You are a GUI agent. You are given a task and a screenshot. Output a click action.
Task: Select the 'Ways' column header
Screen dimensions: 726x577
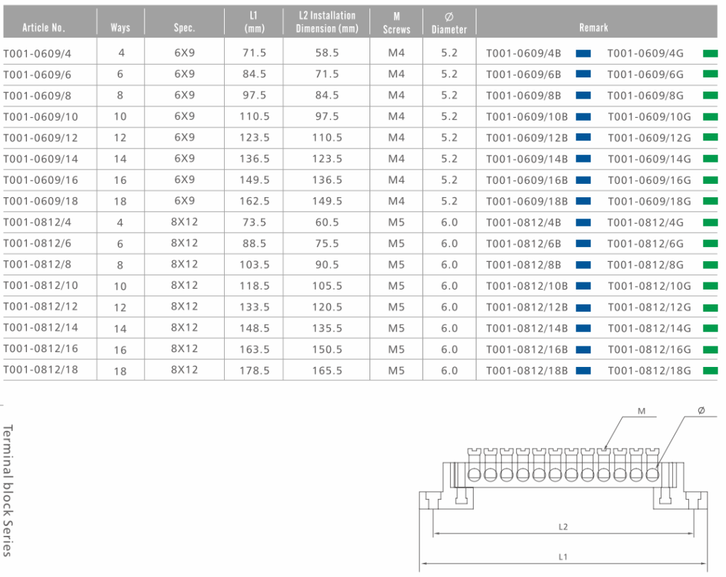(x=121, y=28)
